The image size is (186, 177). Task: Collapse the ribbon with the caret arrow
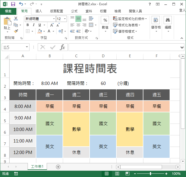point(182,38)
